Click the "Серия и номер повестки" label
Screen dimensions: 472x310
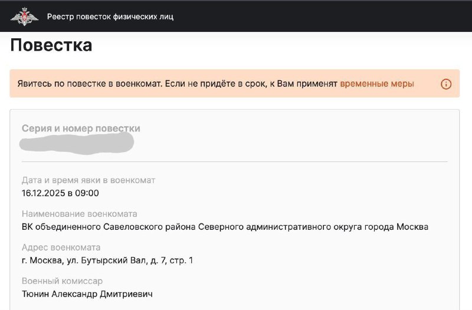coord(81,128)
